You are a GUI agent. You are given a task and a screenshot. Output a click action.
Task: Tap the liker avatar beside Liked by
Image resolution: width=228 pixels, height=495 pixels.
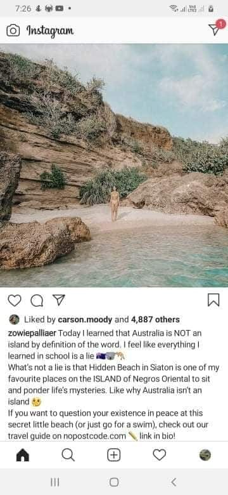click(14, 319)
